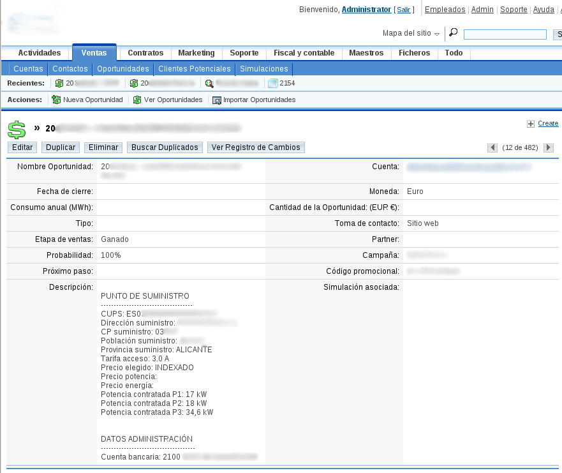Open the Fiscal y contable tab

pyautogui.click(x=304, y=53)
